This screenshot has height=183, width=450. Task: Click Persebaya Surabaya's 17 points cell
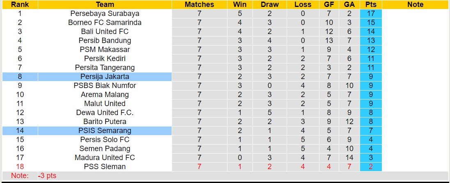(371, 14)
